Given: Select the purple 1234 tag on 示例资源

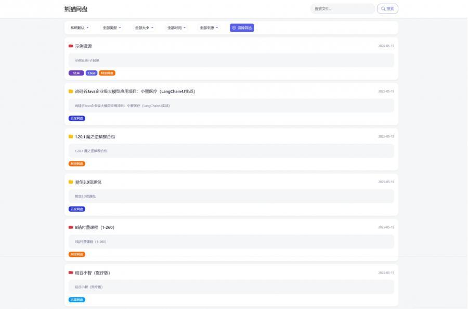Looking at the screenshot, I should coord(76,73).
